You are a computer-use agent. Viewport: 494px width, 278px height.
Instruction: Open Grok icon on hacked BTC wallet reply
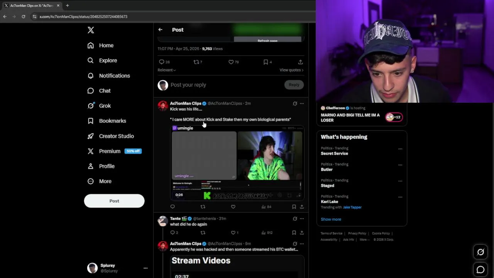(295, 244)
